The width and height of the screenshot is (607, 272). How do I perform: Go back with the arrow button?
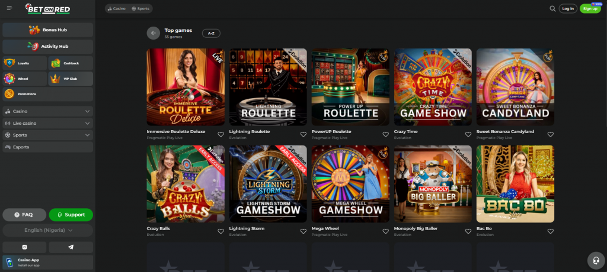[x=154, y=33]
